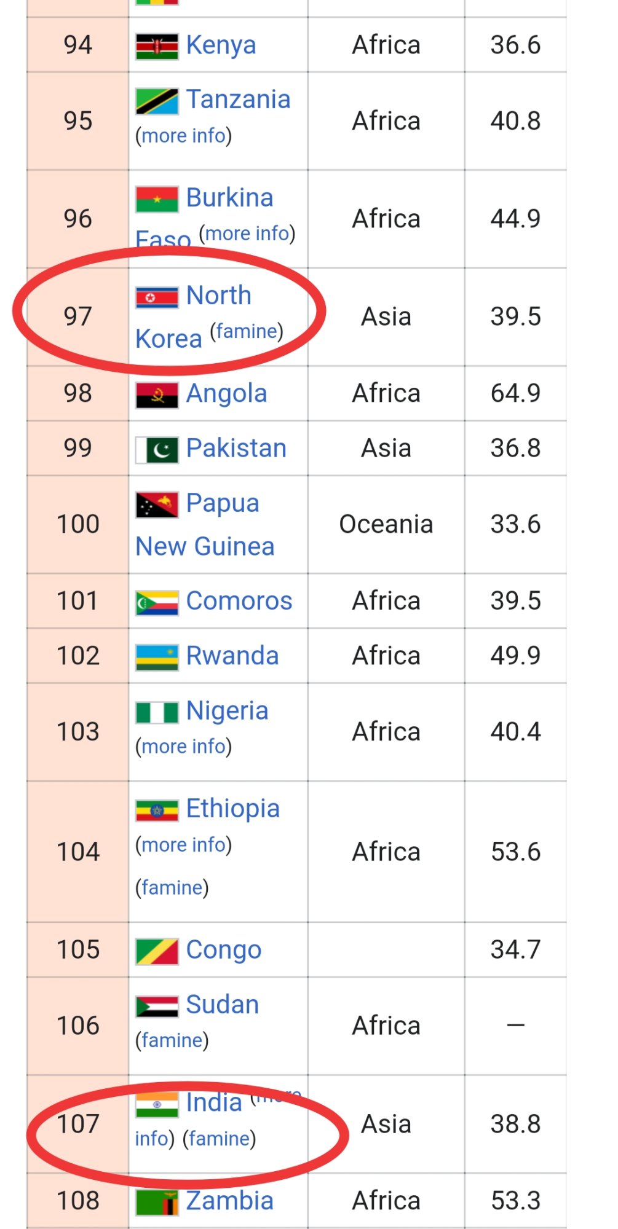Click the Tanzania flag icon
The height and width of the screenshot is (1229, 618).
(x=157, y=101)
